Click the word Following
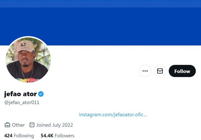This screenshot has height=140, width=201. (24, 136)
